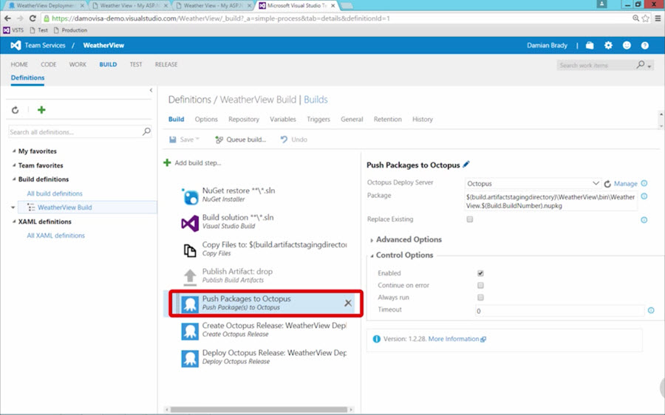665x415 pixels.
Task: Switch to the Options tab
Action: (x=206, y=119)
